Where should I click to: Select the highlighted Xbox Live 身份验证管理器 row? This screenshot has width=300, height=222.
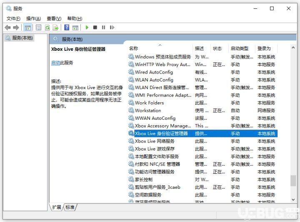tap(202, 133)
